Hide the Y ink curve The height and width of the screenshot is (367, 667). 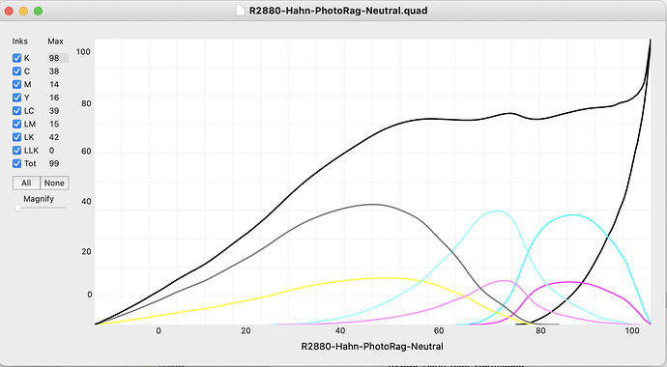[x=17, y=98]
